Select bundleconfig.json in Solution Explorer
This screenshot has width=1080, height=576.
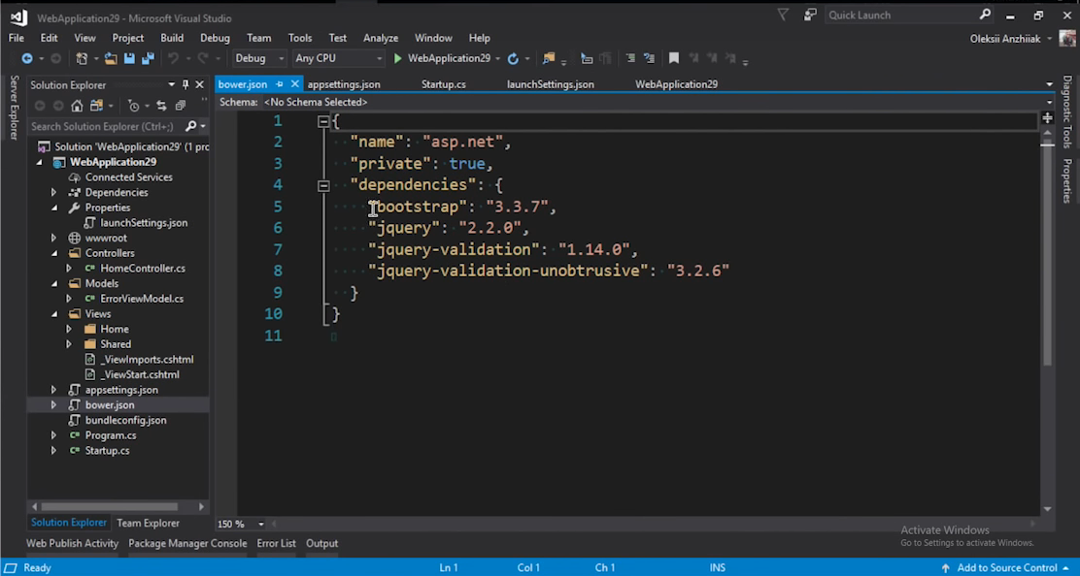[125, 420]
